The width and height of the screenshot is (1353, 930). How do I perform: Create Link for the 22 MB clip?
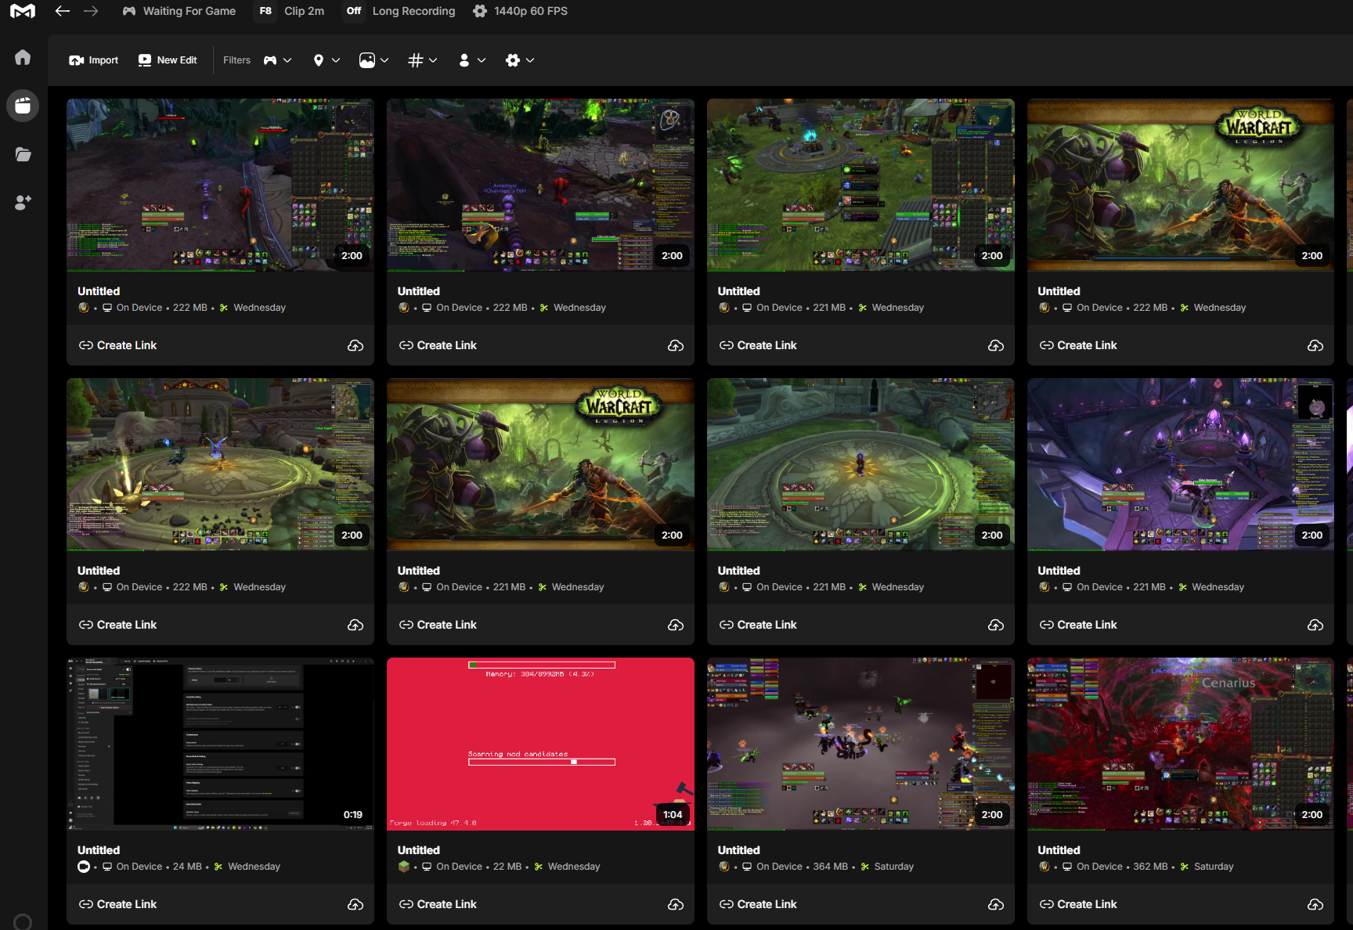[x=438, y=904]
